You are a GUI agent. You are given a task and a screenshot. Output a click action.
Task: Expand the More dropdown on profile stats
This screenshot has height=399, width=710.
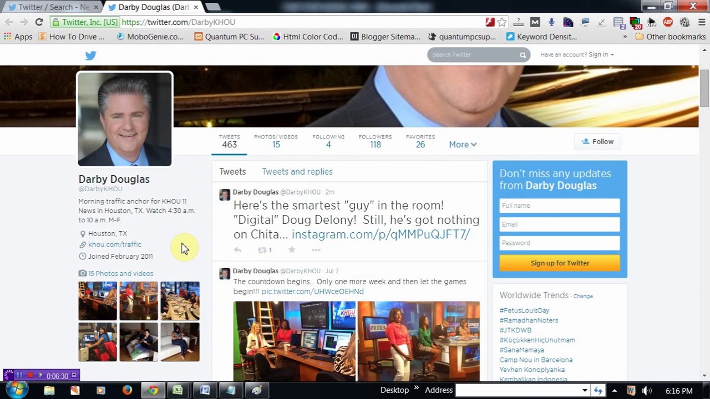463,145
